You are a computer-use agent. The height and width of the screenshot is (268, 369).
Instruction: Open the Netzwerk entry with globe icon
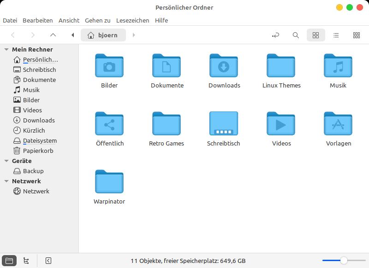[39, 191]
